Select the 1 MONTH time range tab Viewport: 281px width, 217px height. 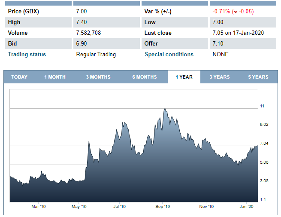tap(55, 77)
